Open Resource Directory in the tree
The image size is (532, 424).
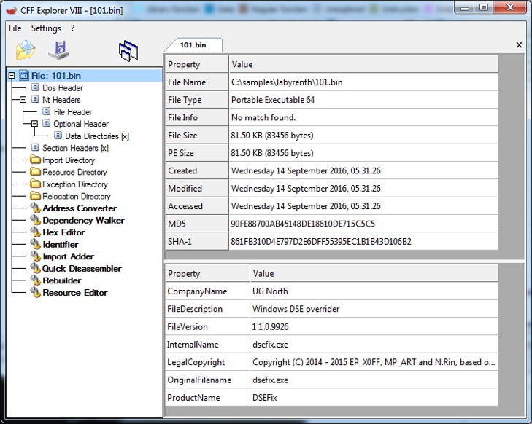coord(74,172)
